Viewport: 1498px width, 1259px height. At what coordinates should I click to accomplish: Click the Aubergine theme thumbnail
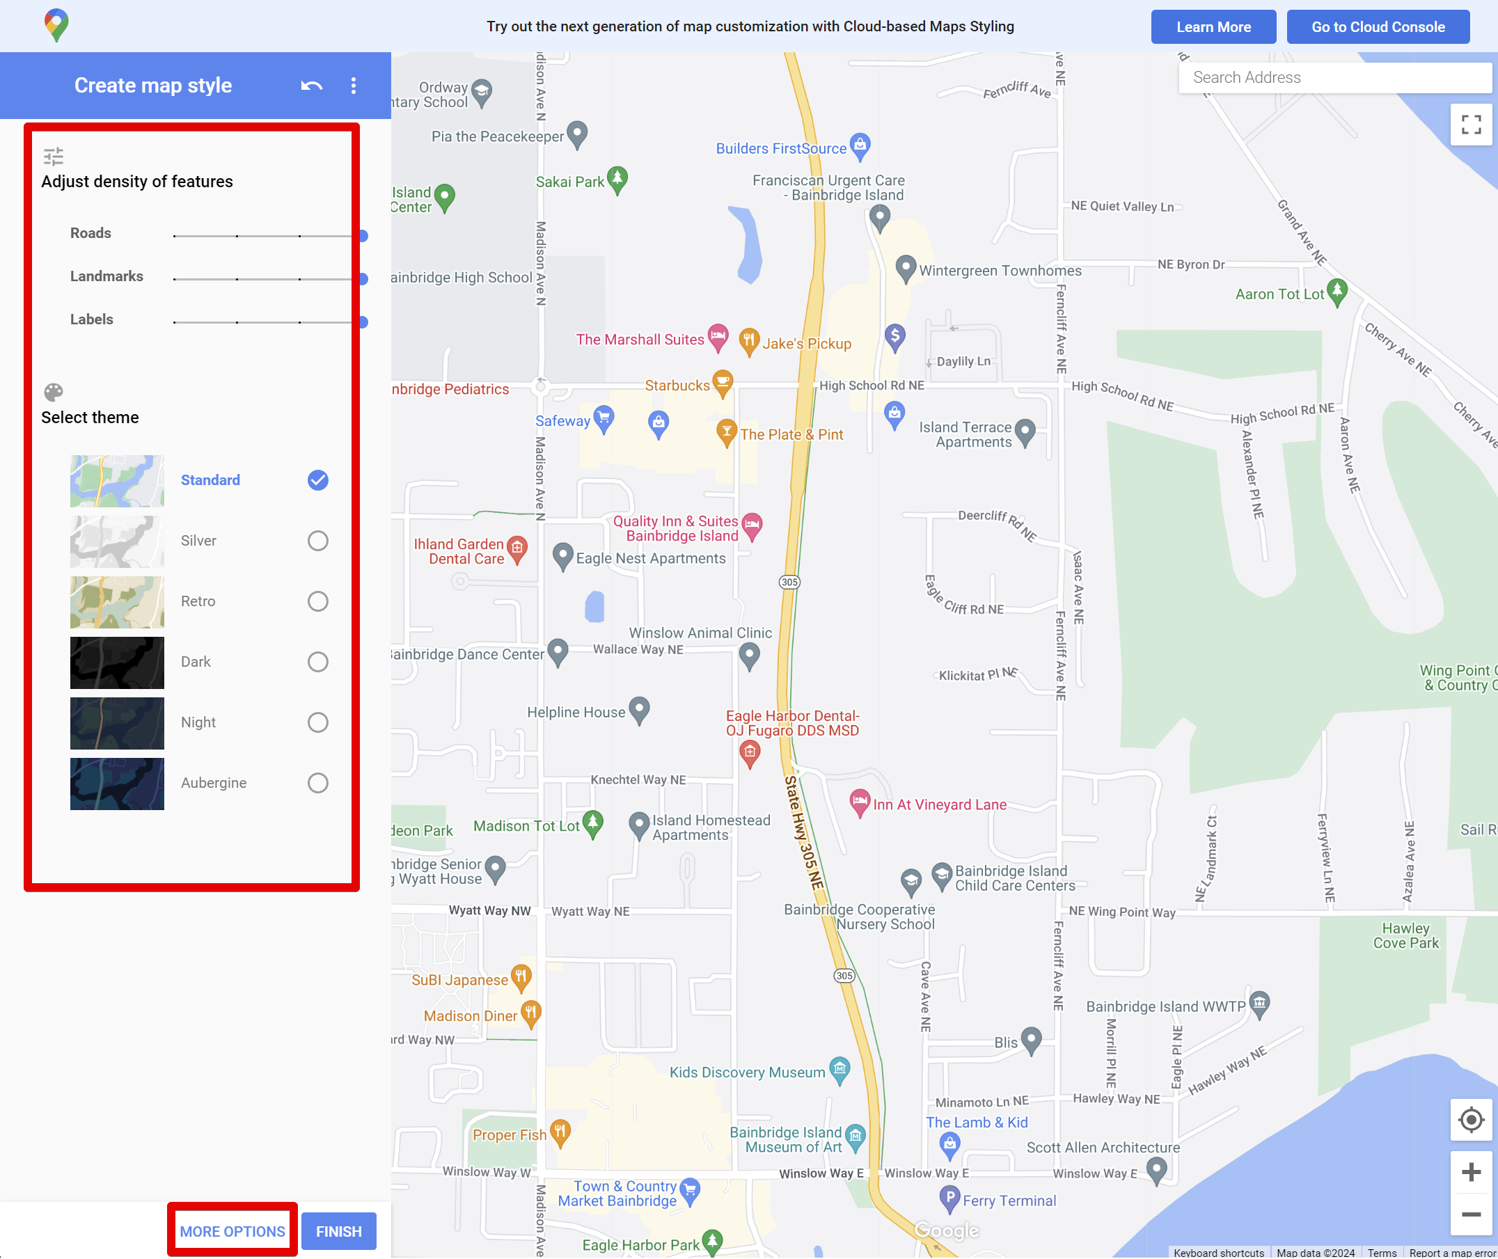click(x=117, y=785)
